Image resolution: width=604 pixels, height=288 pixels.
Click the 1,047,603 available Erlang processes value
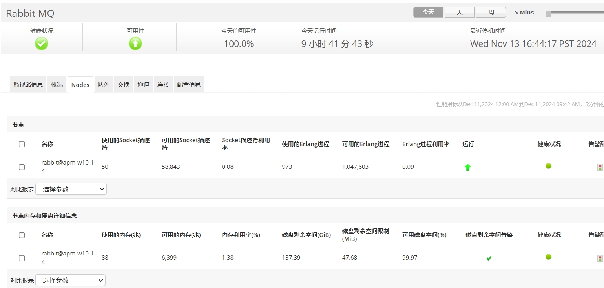pos(355,167)
